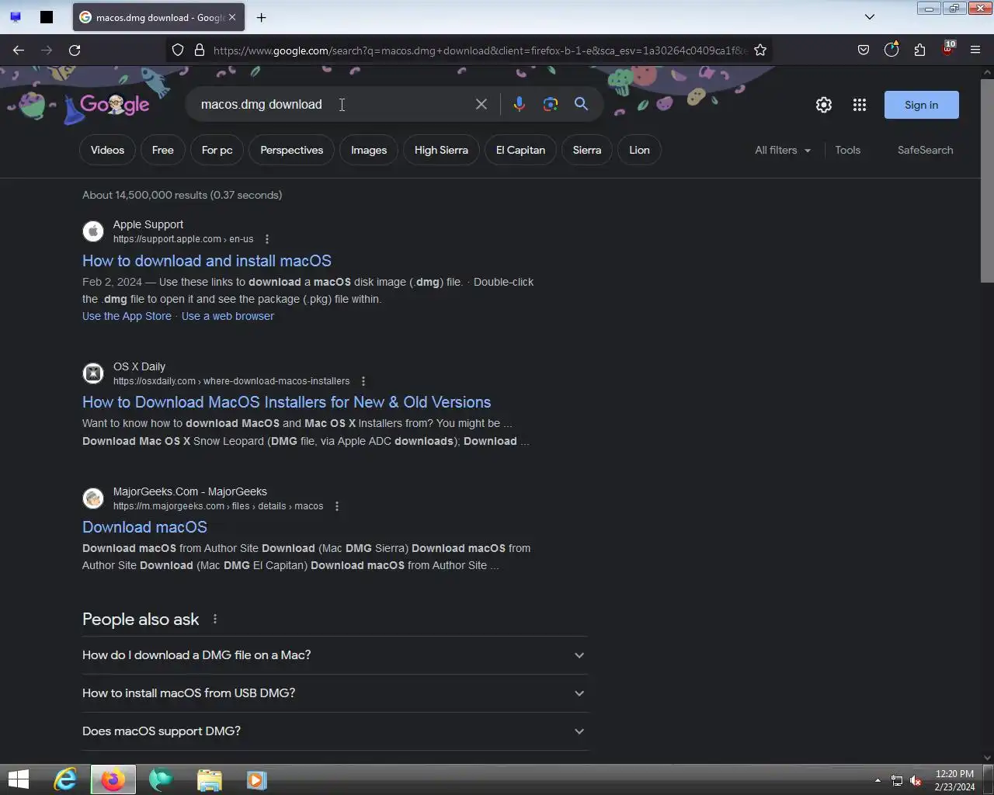Screen dimensions: 994x795
Task: Click the OS X Daily favicon
Action: (93, 373)
